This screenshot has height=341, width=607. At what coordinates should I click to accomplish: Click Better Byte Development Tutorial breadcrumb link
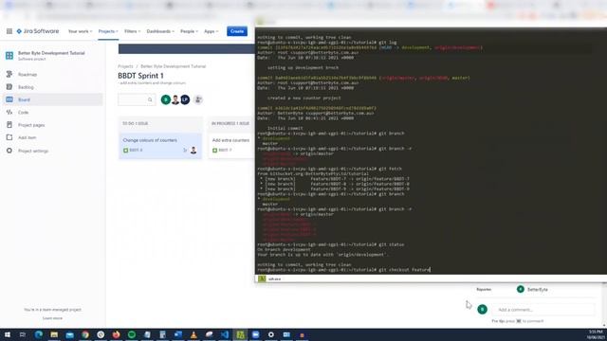pyautogui.click(x=173, y=66)
